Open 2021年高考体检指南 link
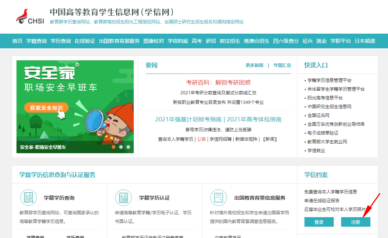The height and width of the screenshot is (238, 388). 254,120
